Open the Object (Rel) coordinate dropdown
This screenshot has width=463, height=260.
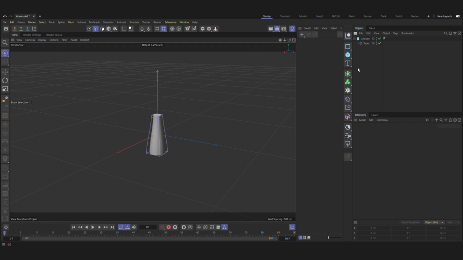(x=434, y=222)
